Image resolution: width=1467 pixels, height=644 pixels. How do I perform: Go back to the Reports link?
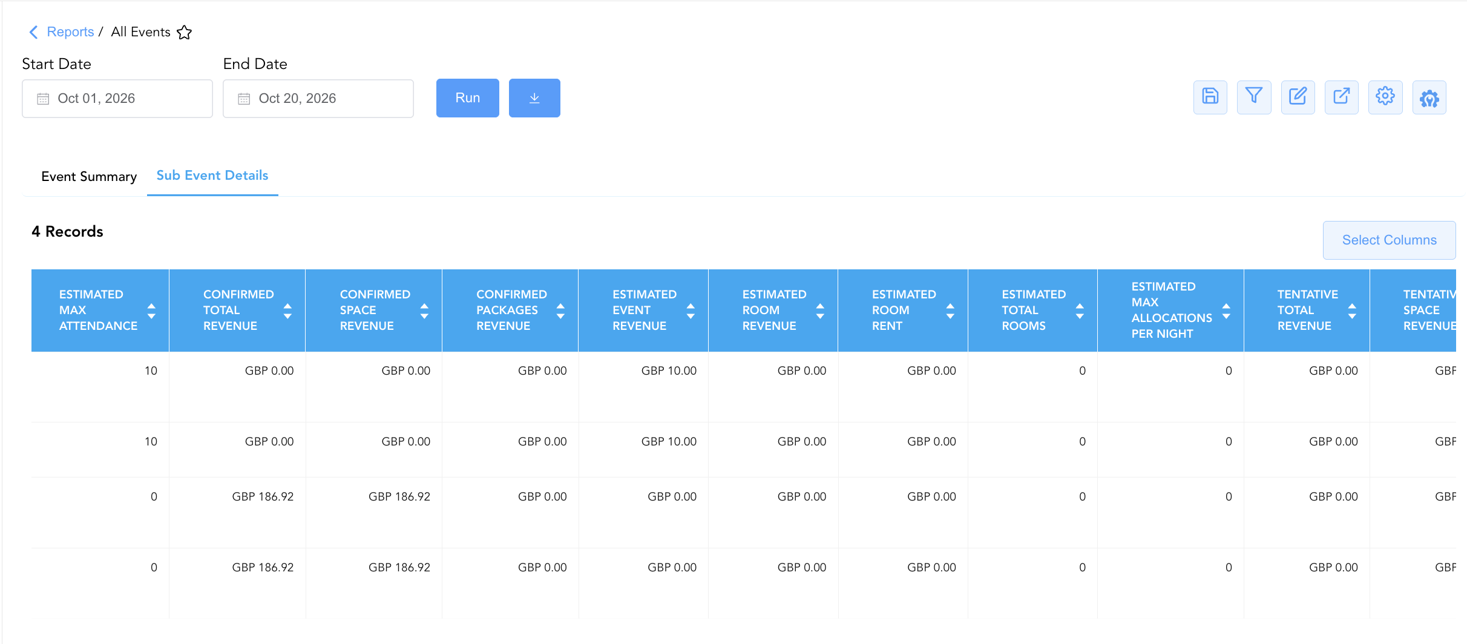coord(70,32)
